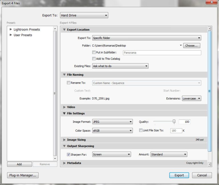Screen dimensions: 219x185
Task: Collapse the File Naming section
Action: click(64, 75)
